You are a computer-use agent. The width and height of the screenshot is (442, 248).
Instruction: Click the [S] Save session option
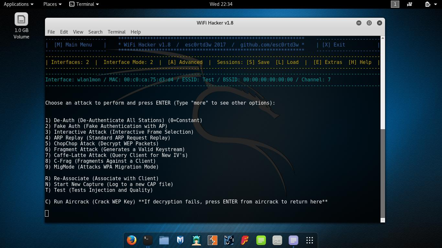[258, 62]
